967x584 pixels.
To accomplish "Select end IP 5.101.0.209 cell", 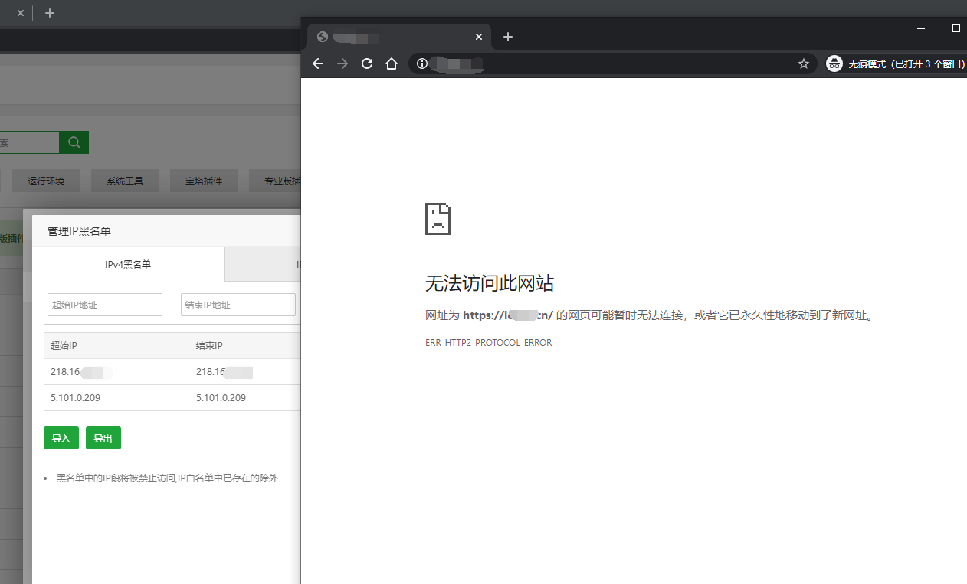I will coord(221,398).
